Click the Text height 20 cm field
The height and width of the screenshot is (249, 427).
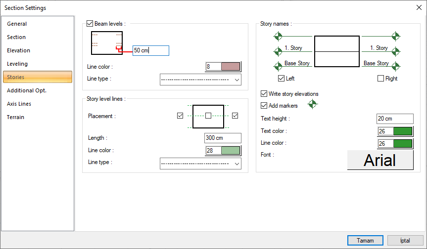coord(395,119)
